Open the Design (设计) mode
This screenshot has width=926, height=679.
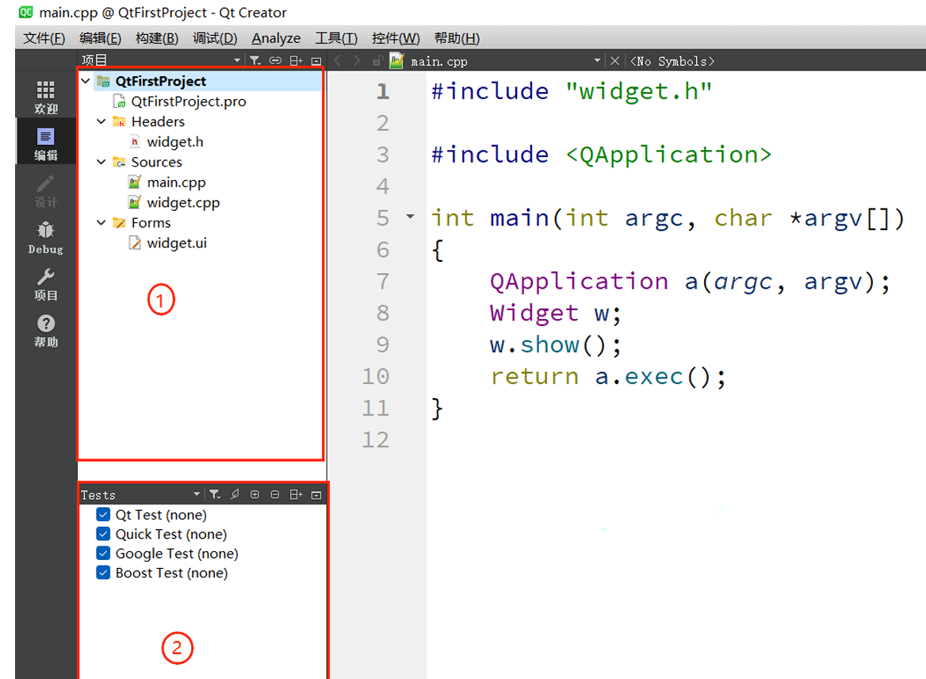(x=45, y=191)
